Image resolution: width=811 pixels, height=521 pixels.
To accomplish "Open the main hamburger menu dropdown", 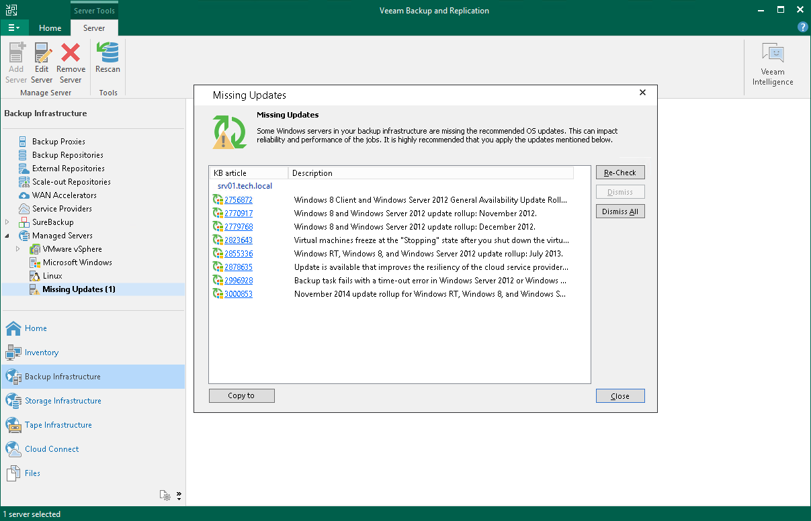I will tap(14, 28).
